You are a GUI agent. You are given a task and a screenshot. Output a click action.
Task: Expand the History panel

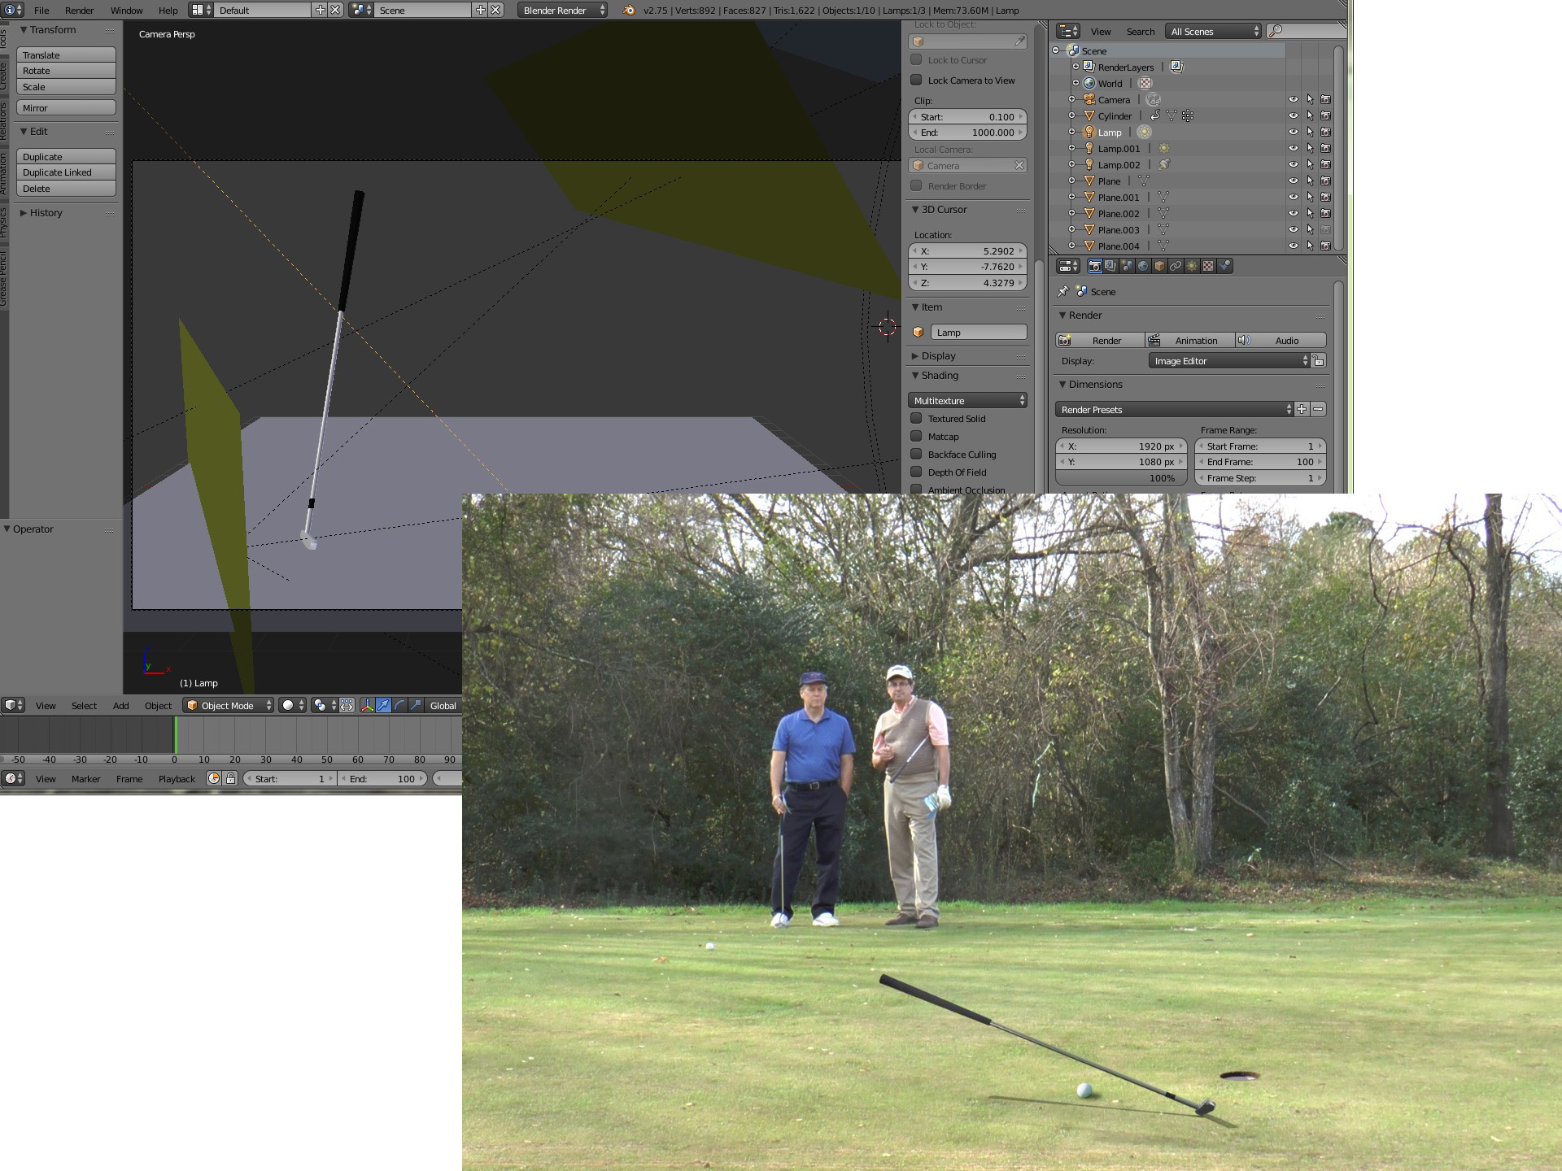[x=46, y=212]
